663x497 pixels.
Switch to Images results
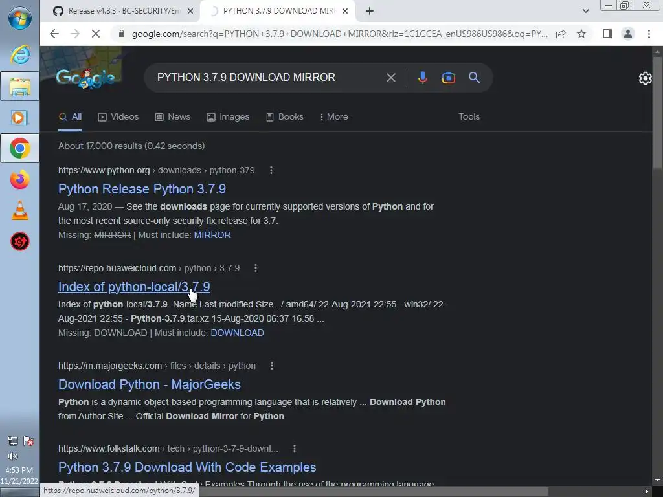click(x=227, y=117)
